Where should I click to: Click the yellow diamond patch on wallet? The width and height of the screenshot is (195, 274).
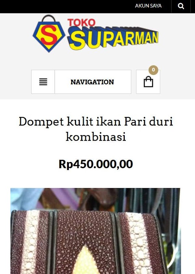(x=86, y=260)
